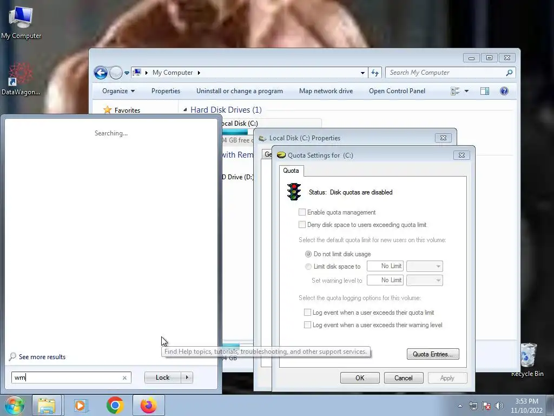Open Windows Explorer from taskbar
This screenshot has width=554, height=416.
(47, 405)
